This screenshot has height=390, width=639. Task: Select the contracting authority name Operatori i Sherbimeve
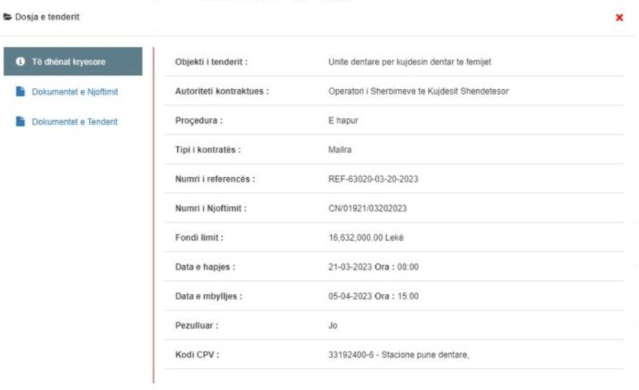pos(418,91)
